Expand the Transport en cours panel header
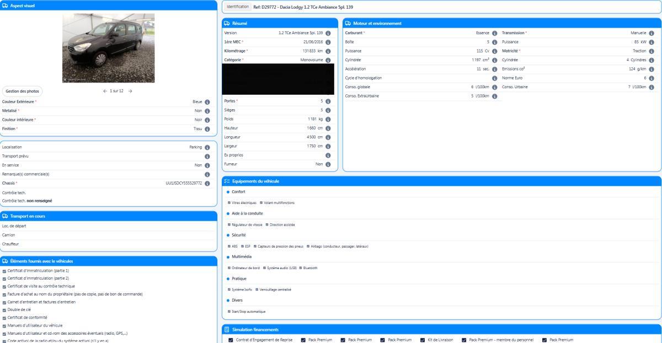Screen dimensions: 662x343 [109, 216]
